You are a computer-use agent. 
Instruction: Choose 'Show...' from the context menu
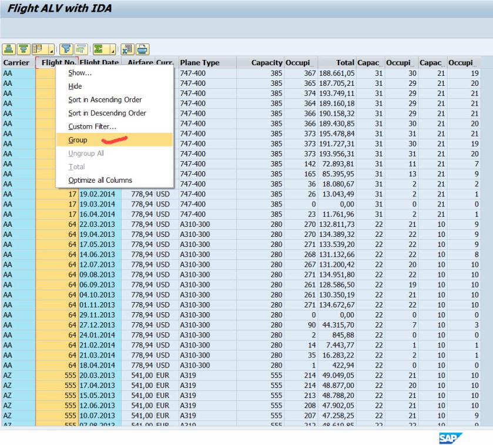coord(80,73)
